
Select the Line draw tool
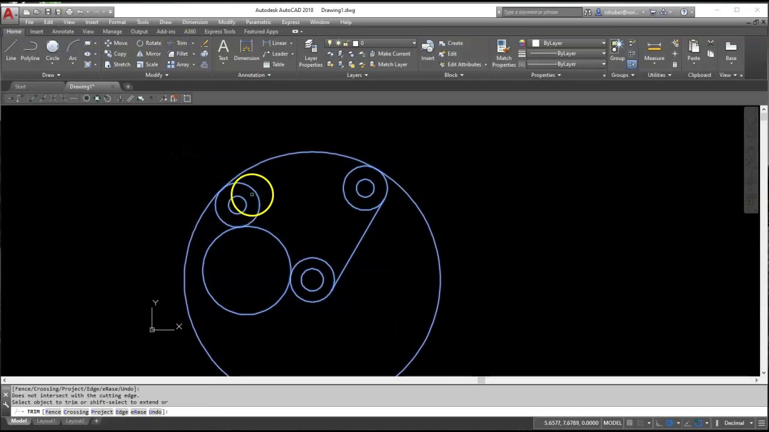(x=11, y=50)
